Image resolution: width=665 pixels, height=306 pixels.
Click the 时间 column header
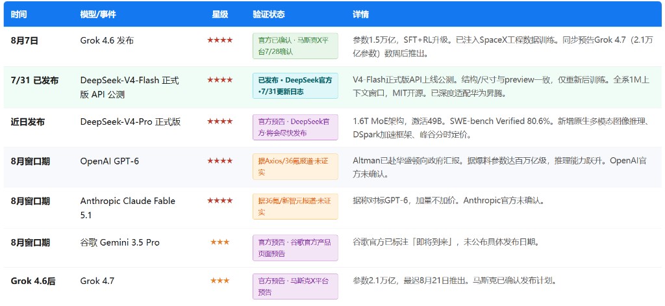pos(19,14)
